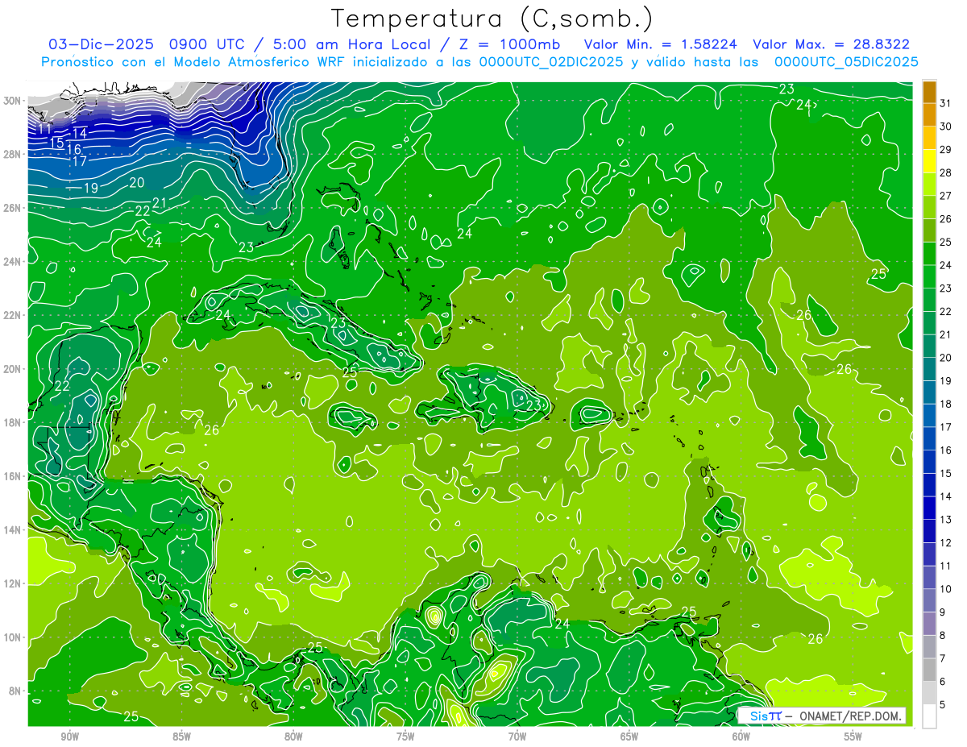The height and width of the screenshot is (747, 967).
Task: Click the purple swatch between 9 and 10
Action: [x=930, y=601]
